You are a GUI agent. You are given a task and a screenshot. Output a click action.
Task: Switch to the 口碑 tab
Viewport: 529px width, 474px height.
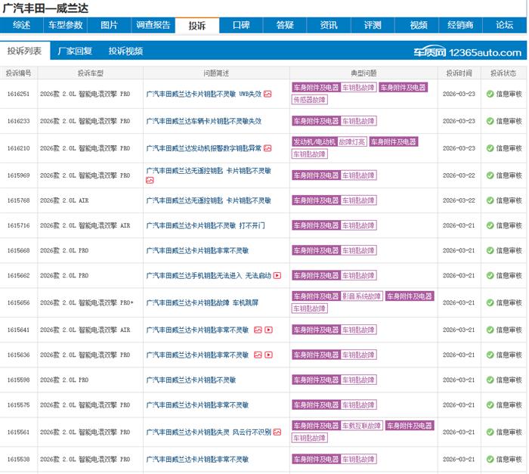[241, 25]
